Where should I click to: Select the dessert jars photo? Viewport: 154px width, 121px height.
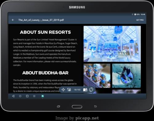97,76
